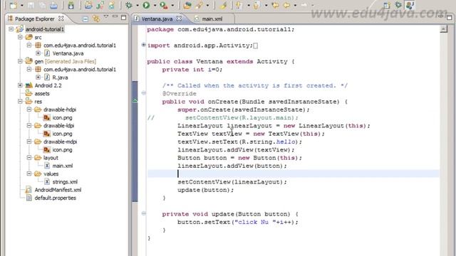Click the Print toolbar icon
The height and width of the screenshot is (256, 456).
point(53,5)
